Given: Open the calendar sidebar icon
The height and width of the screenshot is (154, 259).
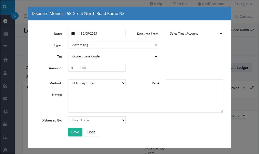Looking at the screenshot, I should [x=5, y=124].
